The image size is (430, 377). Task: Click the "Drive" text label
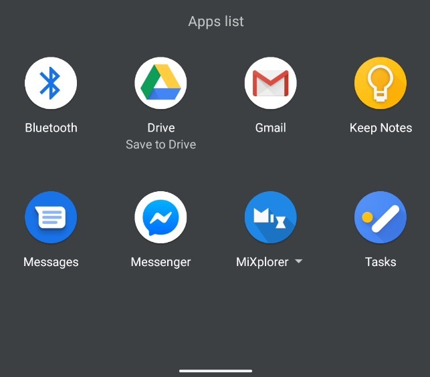click(161, 128)
